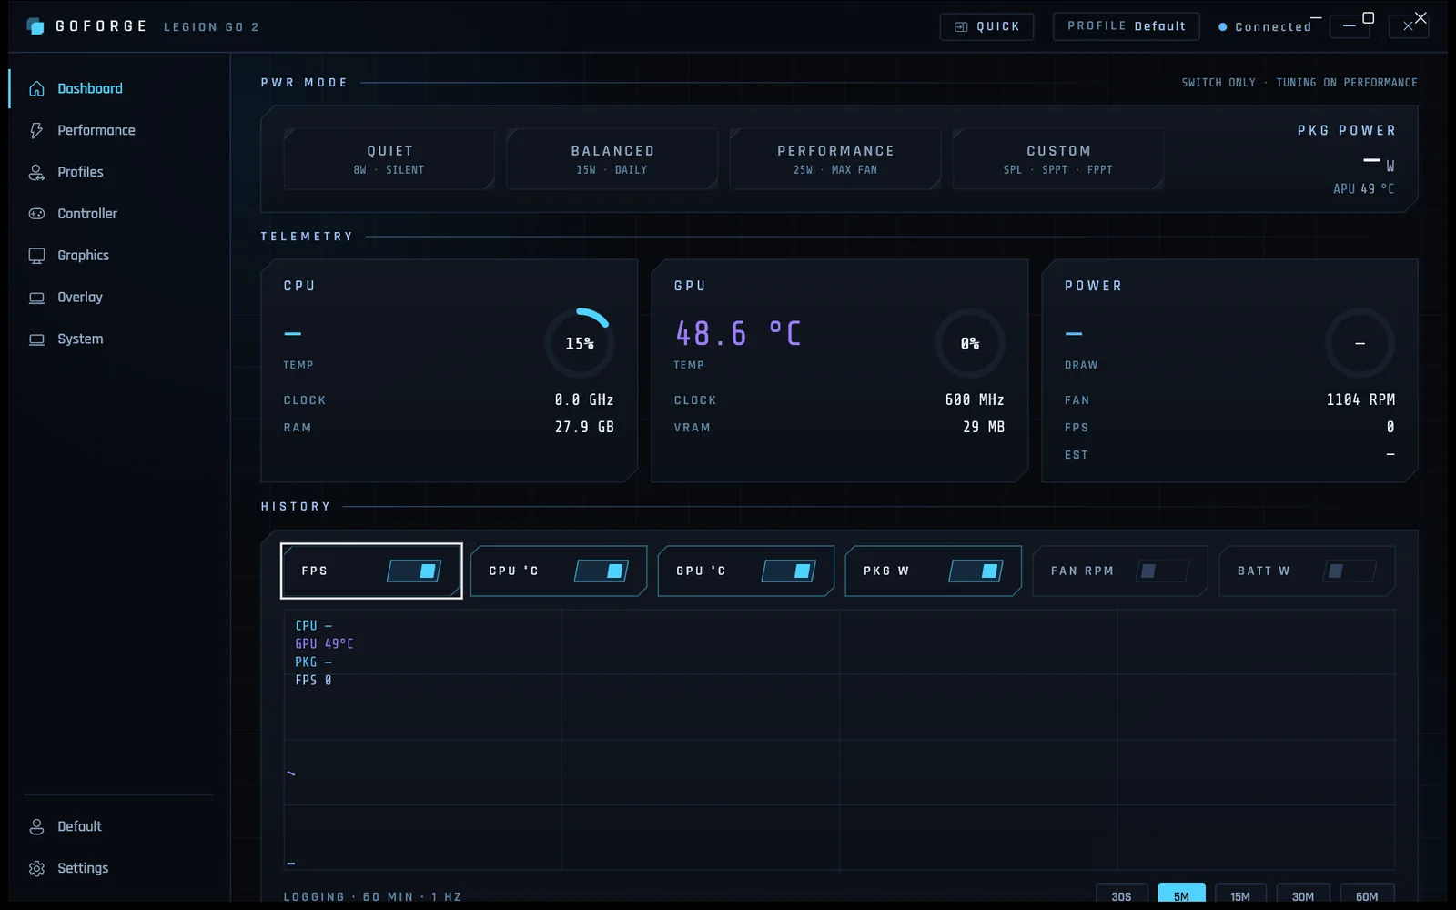Click the VRAM value 29 MB
The height and width of the screenshot is (910, 1456).
984,427
